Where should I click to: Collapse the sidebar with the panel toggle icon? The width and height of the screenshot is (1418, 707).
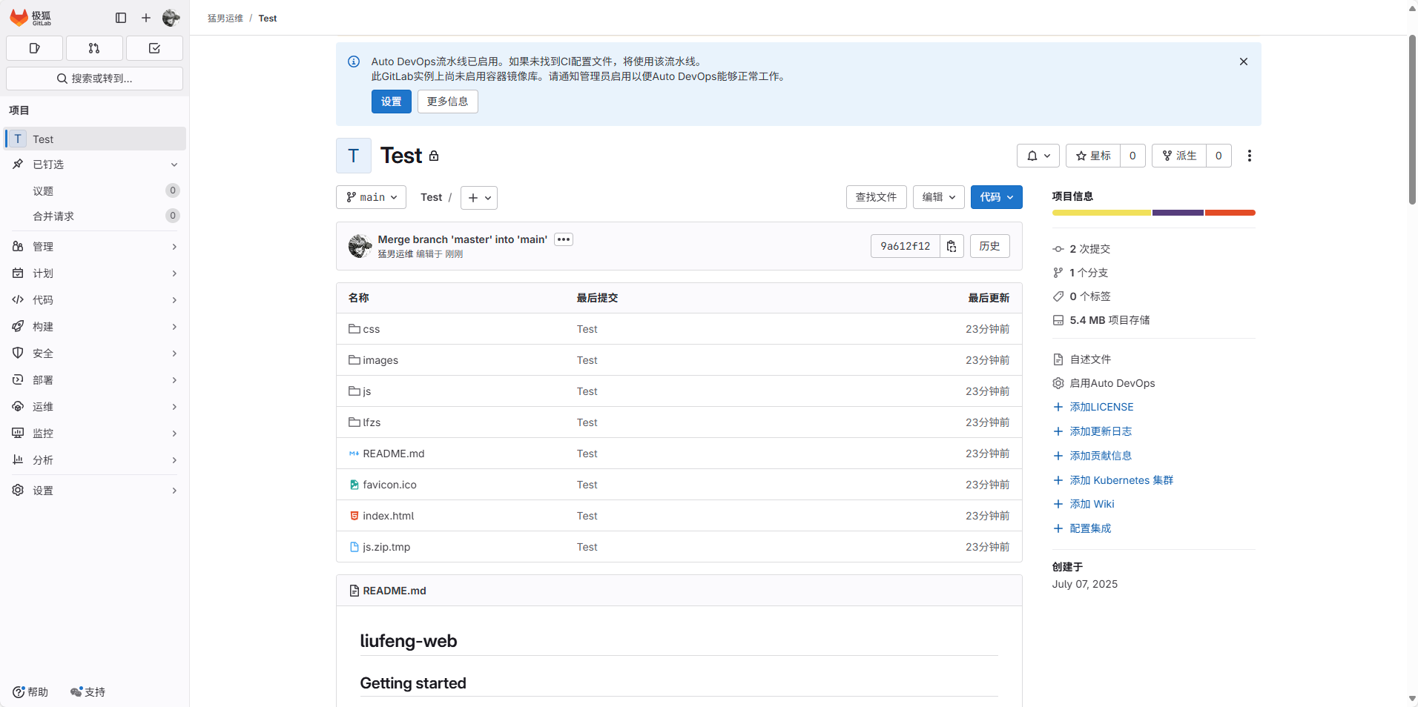pos(121,18)
